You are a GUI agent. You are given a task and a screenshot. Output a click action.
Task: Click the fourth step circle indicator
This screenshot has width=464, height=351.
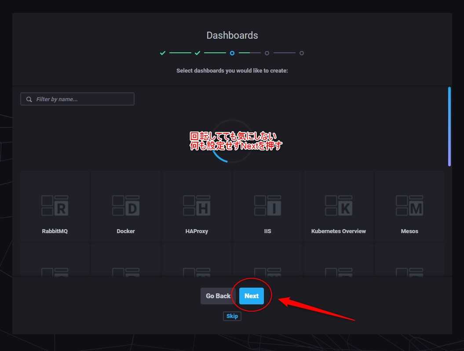click(267, 53)
